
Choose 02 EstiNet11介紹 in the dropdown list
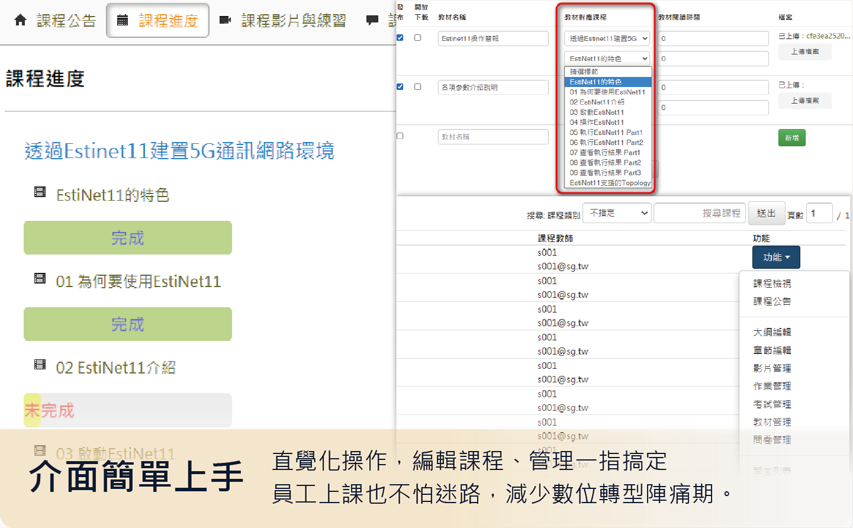point(608,102)
